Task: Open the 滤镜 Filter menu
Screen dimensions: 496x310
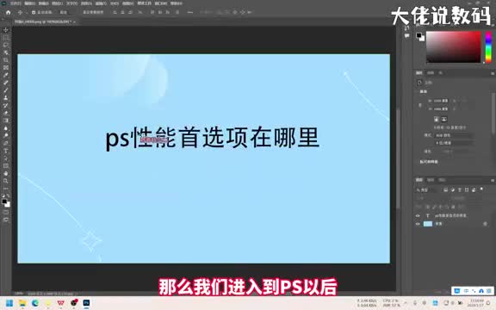Action: click(x=101, y=3)
